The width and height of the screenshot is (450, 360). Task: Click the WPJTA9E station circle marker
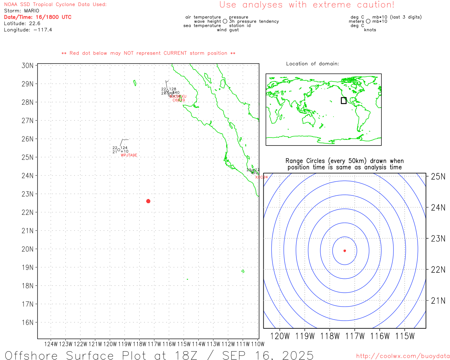click(x=119, y=150)
